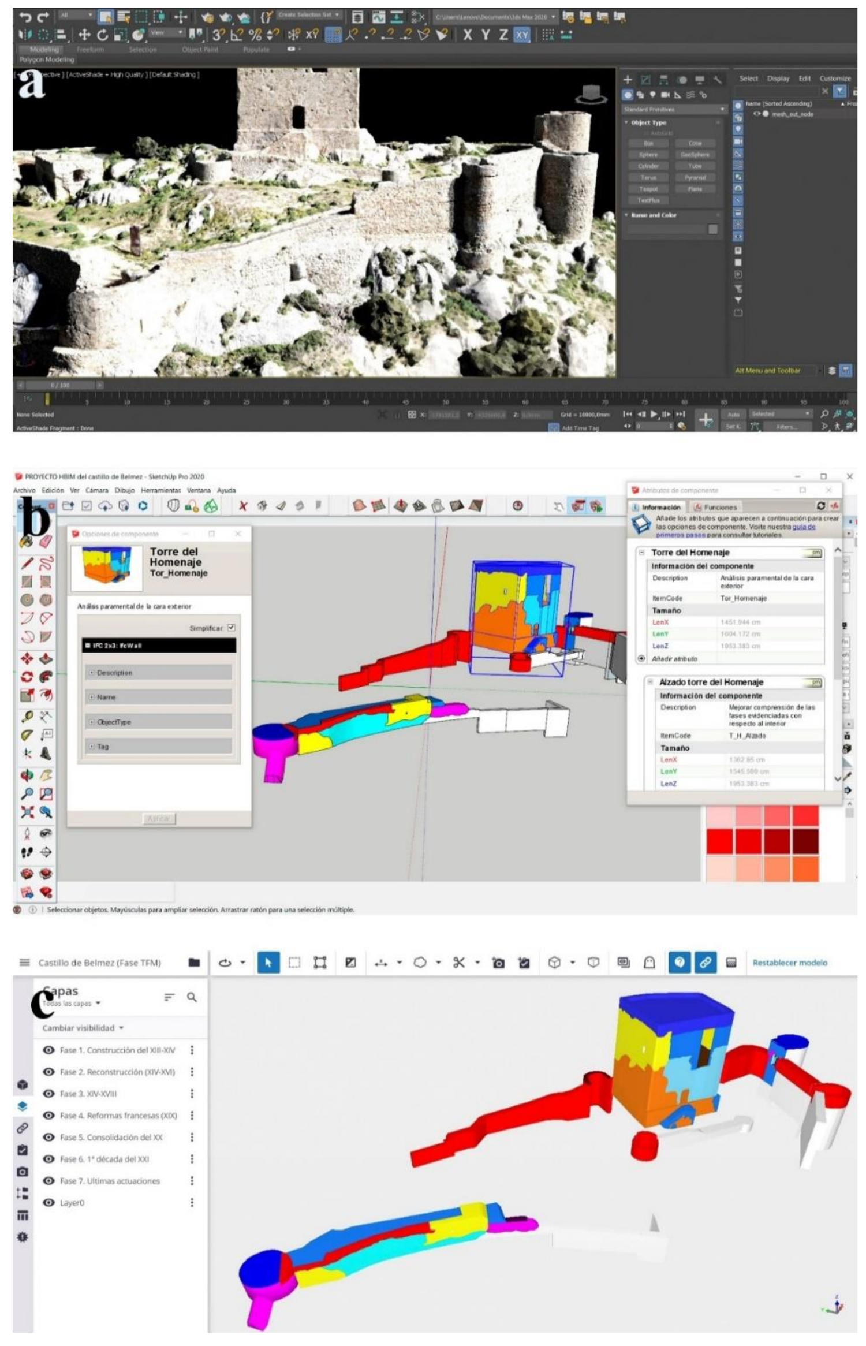Open the guía de primeros pasos link
866x1346 pixels.
803,527
